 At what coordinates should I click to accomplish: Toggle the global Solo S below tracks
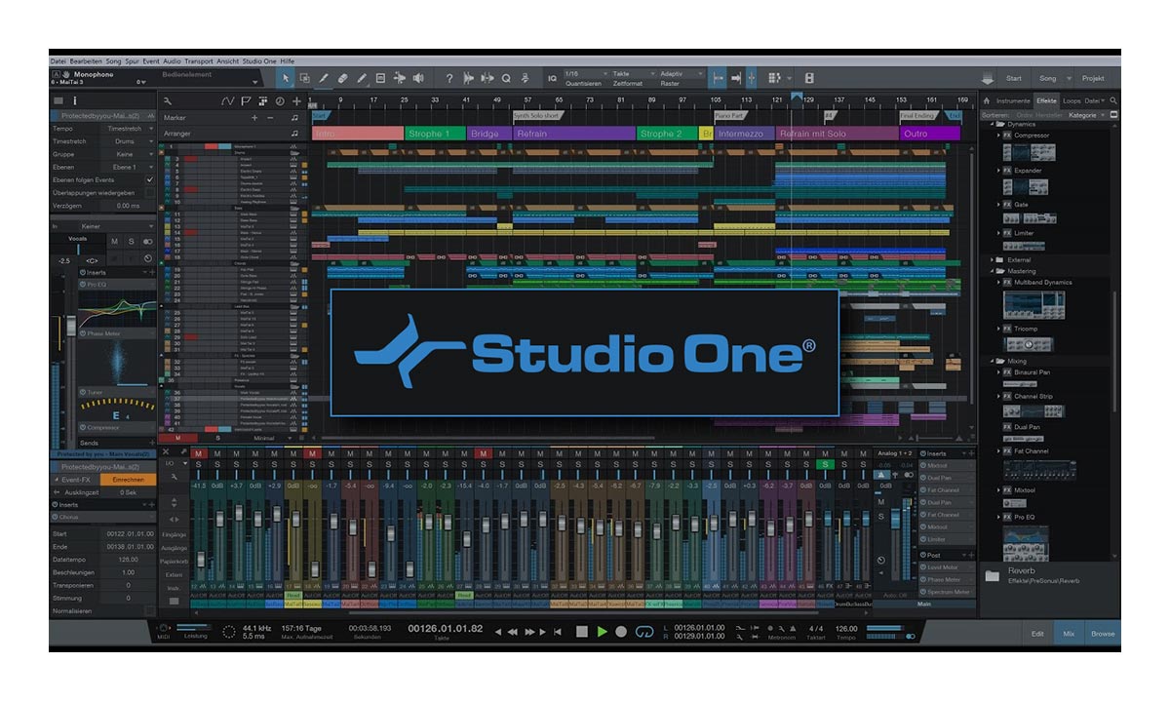217,439
